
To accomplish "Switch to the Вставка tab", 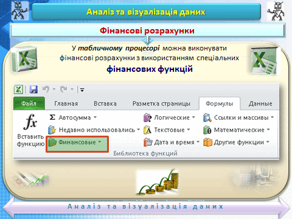I will pos(105,103).
